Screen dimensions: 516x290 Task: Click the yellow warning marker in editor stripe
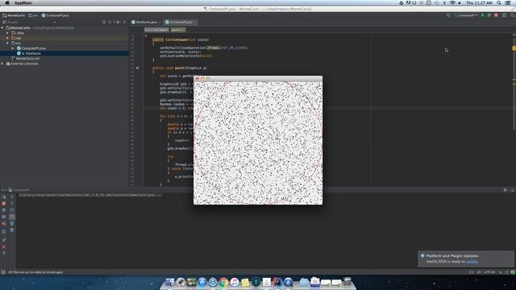click(x=514, y=48)
